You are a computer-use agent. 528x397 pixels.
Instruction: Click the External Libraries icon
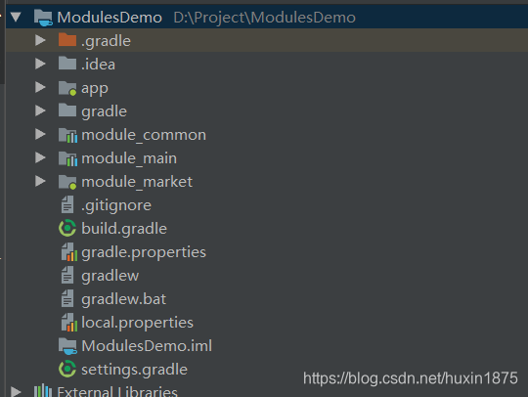point(43,391)
